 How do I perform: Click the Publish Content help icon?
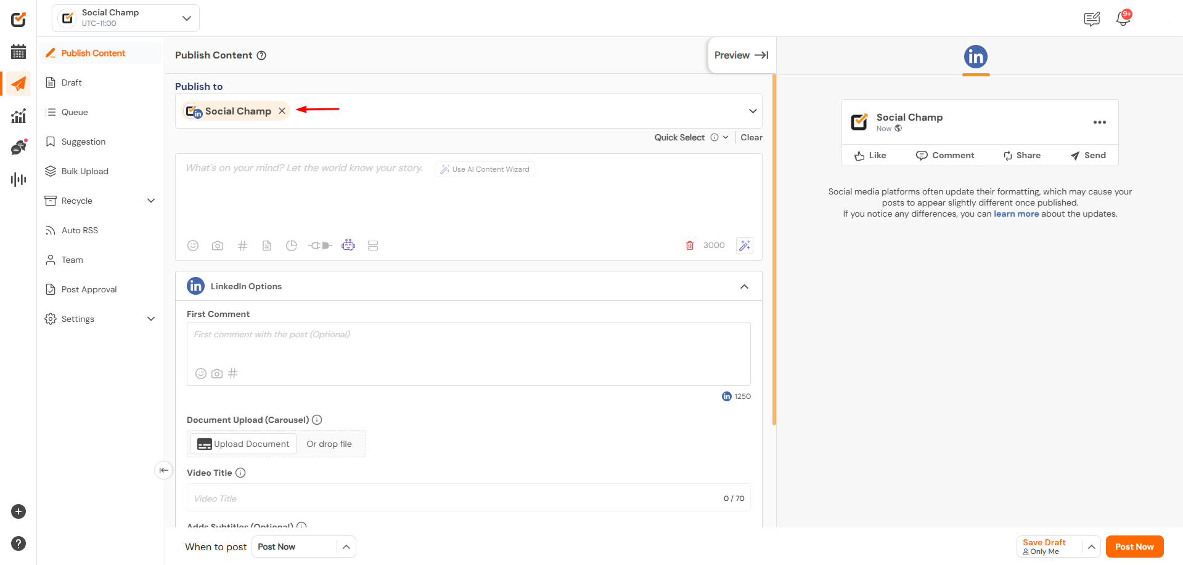click(x=261, y=55)
